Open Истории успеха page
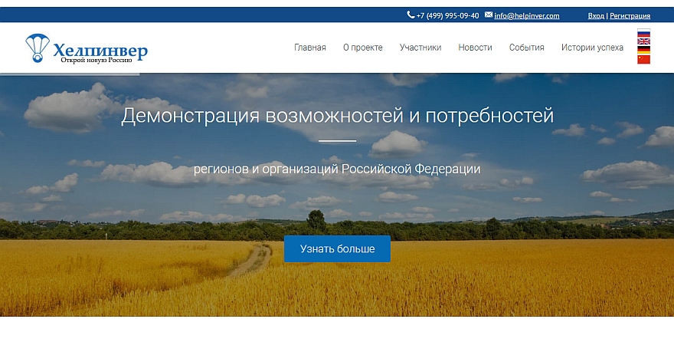The width and height of the screenshot is (674, 342). (x=592, y=48)
